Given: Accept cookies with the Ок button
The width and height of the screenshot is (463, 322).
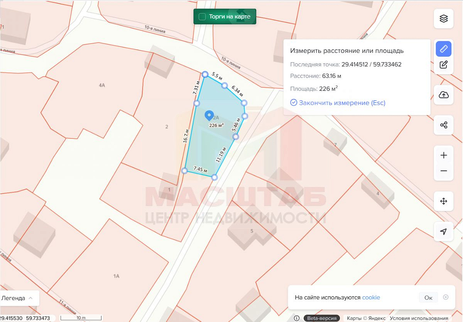Looking at the screenshot, I should [428, 297].
